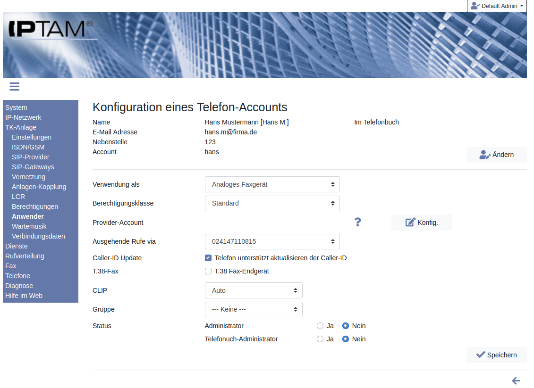Open the Hilfe im Web link
The image size is (534, 388).
click(x=24, y=296)
